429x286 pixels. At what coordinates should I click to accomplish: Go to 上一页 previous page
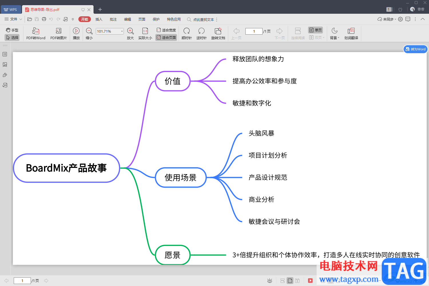(x=236, y=34)
